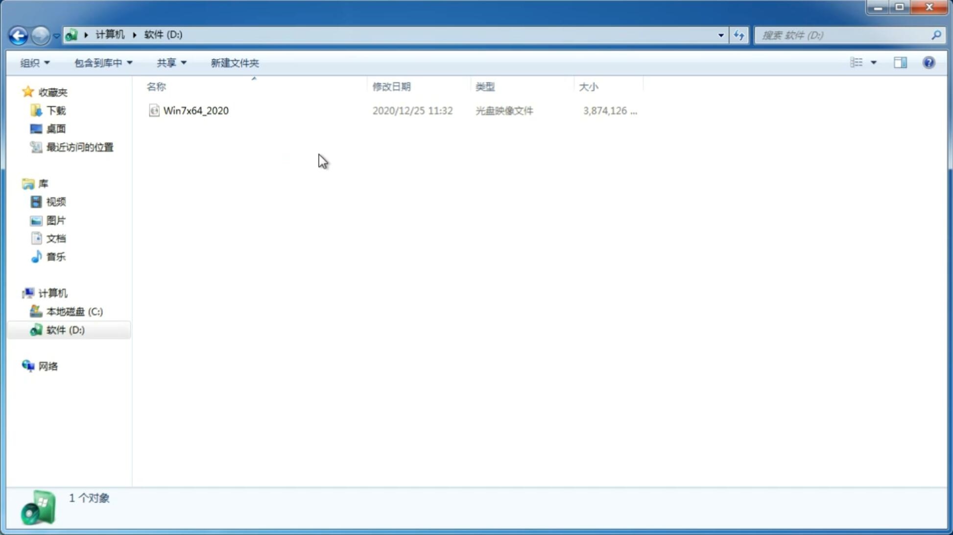This screenshot has width=953, height=535.
Task: Click 计算机 section tree item
Action: (x=53, y=292)
